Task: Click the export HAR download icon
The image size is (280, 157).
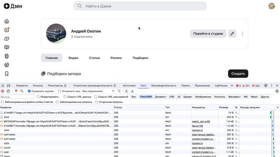Action: tap(132, 91)
